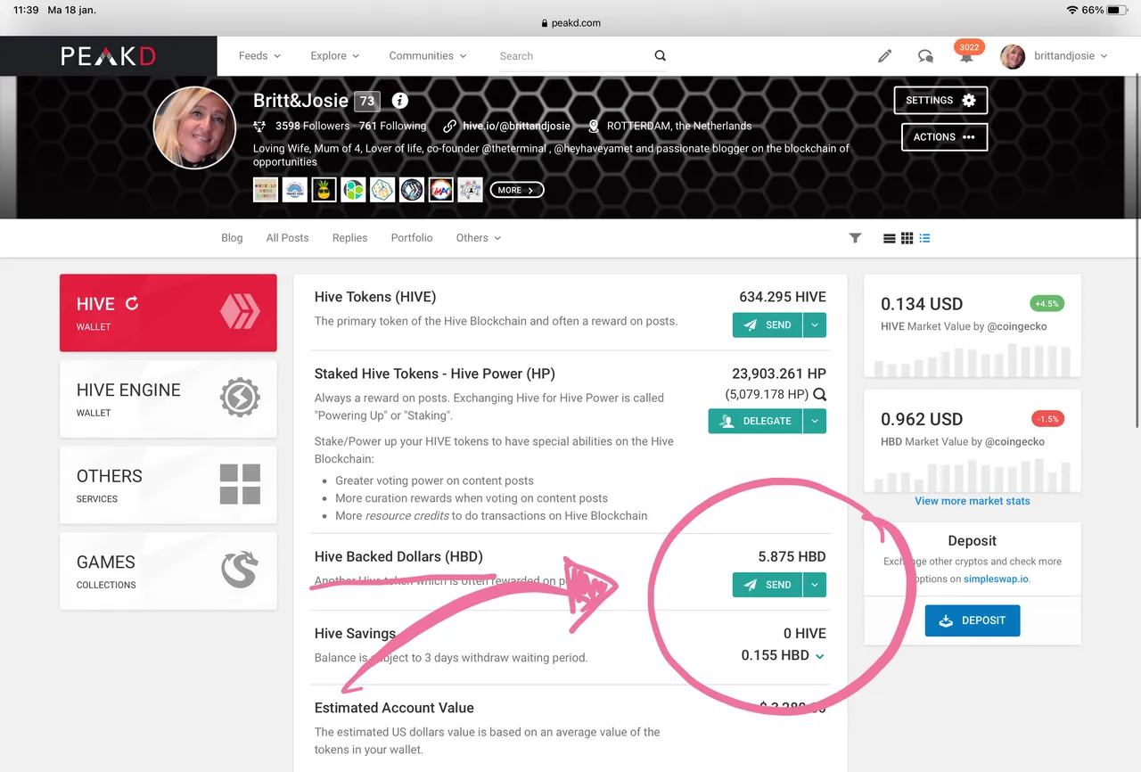Viewport: 1141px width, 772px height.
Task: Click the 23,903.261 HP value
Action: pyautogui.click(x=779, y=374)
